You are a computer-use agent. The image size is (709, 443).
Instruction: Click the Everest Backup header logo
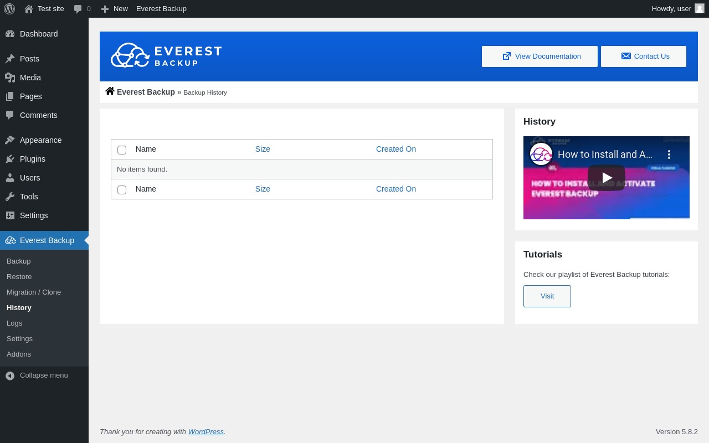coord(166,55)
